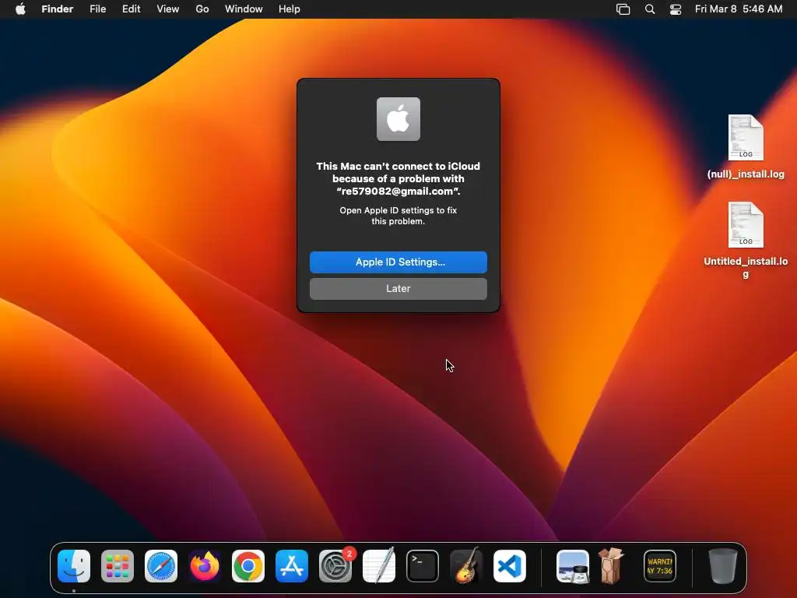Open the App Store dock icon

pyautogui.click(x=292, y=566)
